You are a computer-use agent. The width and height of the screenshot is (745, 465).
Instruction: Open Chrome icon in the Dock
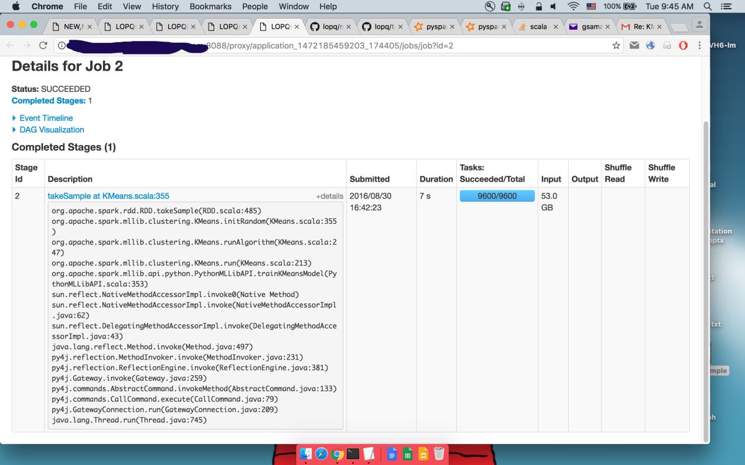click(337, 453)
